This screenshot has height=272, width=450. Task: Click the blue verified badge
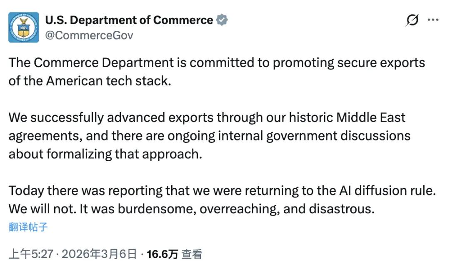click(222, 20)
